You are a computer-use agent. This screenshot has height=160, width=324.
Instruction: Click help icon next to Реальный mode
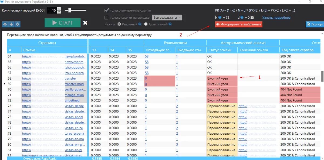tap(140, 24)
